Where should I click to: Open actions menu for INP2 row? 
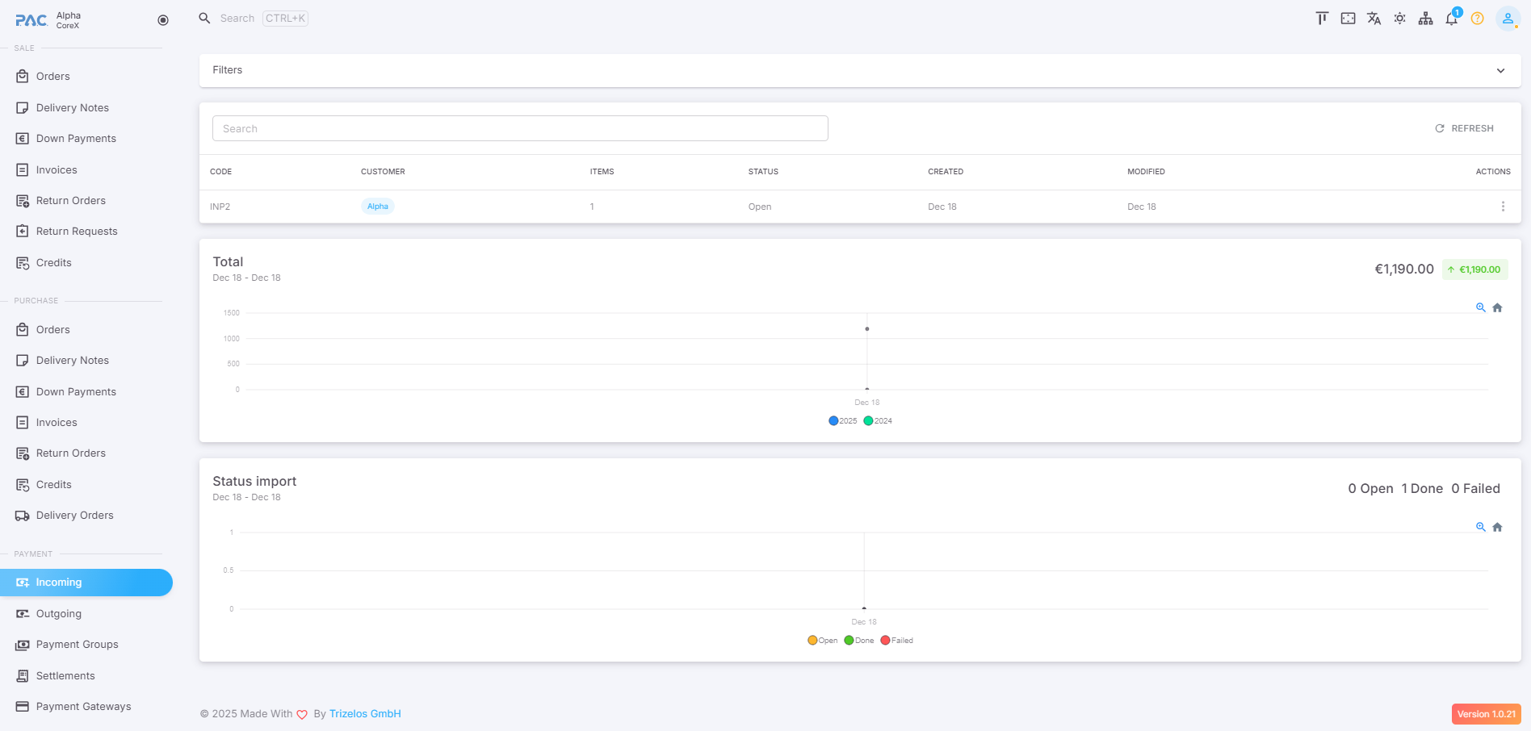(1502, 207)
